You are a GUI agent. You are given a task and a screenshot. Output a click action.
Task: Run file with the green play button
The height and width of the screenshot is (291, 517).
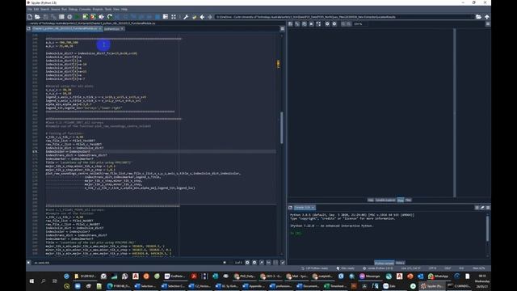coord(78,16)
